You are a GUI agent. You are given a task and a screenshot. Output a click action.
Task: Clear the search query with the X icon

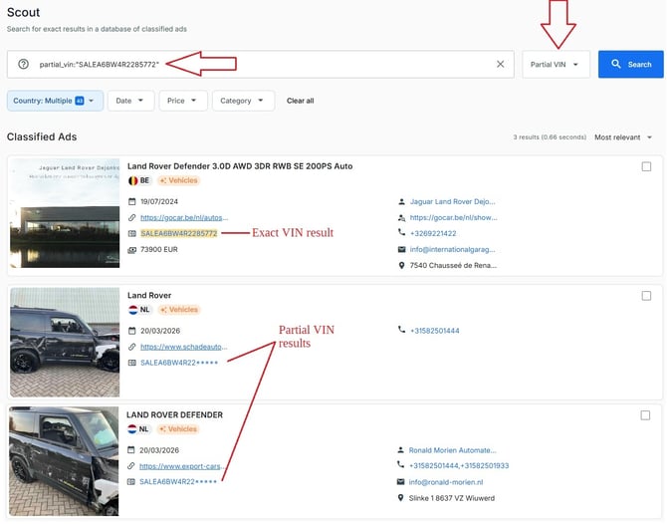pyautogui.click(x=500, y=64)
